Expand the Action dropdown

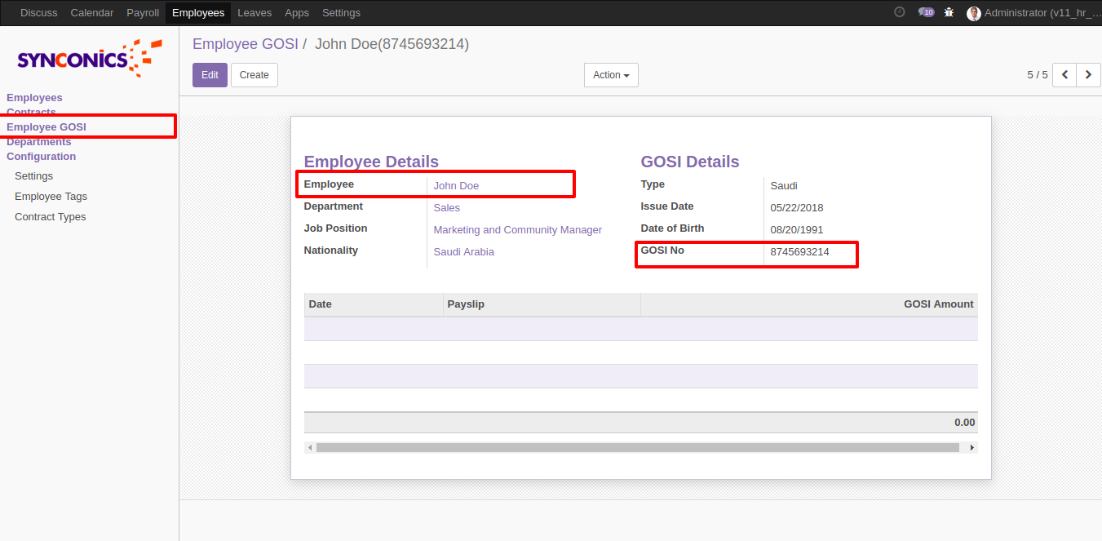(x=611, y=75)
